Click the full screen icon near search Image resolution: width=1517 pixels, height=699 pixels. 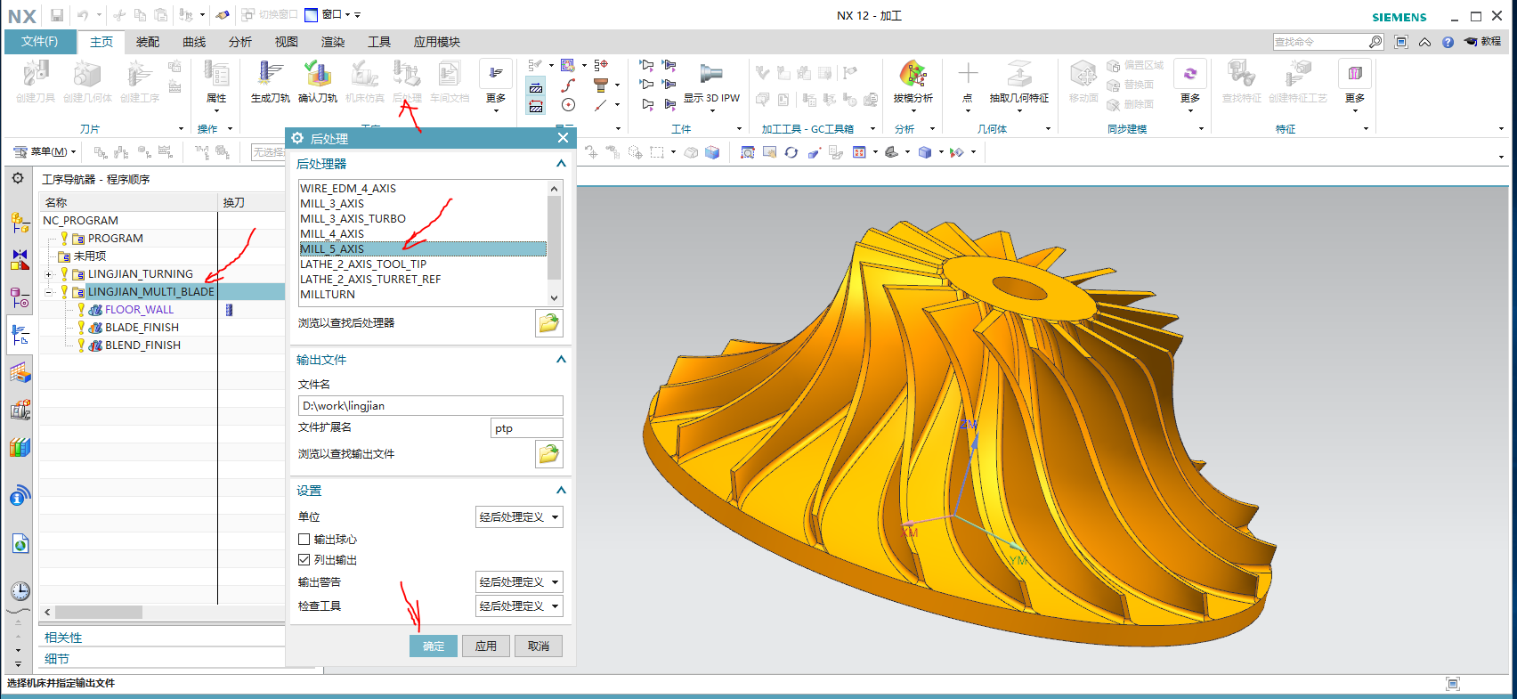pyautogui.click(x=1401, y=42)
